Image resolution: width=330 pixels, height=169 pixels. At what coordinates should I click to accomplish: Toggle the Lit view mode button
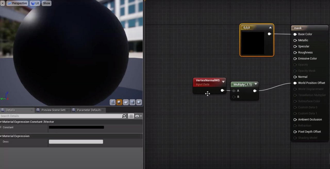[35, 3]
